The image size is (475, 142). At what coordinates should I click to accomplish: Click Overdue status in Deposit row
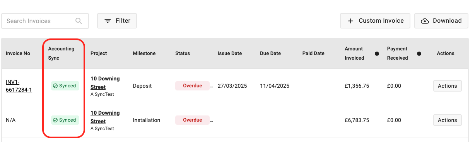tap(192, 86)
